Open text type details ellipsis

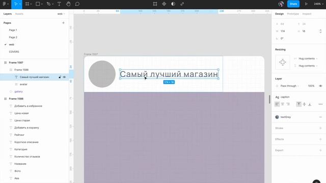click(320, 104)
